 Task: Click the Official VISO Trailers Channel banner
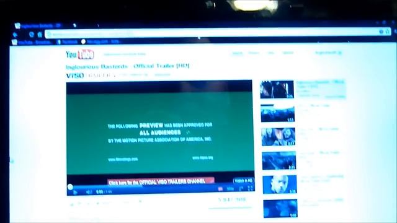(161, 181)
